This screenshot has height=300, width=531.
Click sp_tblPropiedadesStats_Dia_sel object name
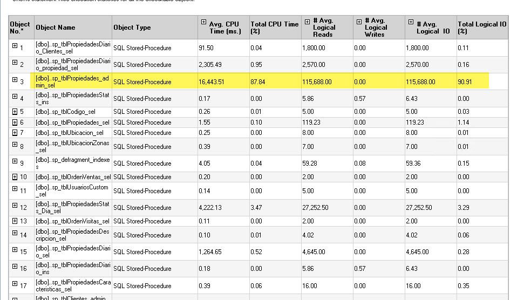pyautogui.click(x=72, y=208)
